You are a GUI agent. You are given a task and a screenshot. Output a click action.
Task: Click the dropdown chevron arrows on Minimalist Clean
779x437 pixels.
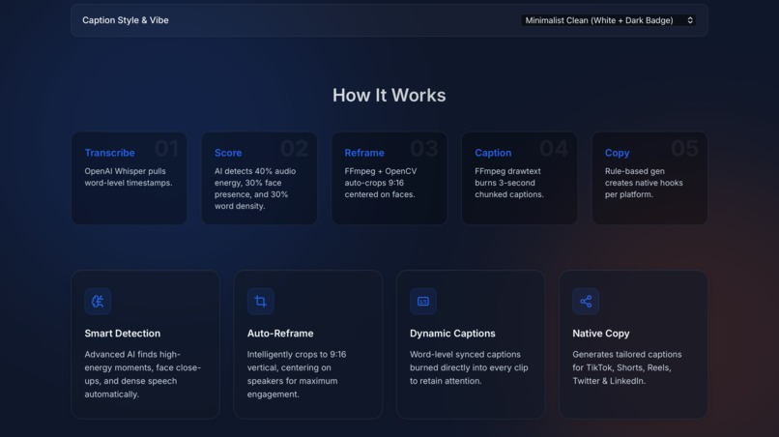click(x=690, y=20)
